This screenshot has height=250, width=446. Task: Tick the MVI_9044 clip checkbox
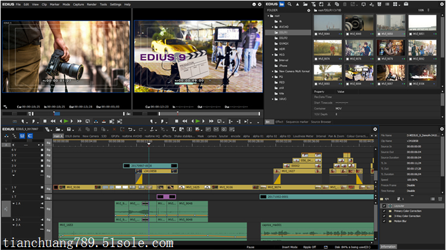pos(316,34)
